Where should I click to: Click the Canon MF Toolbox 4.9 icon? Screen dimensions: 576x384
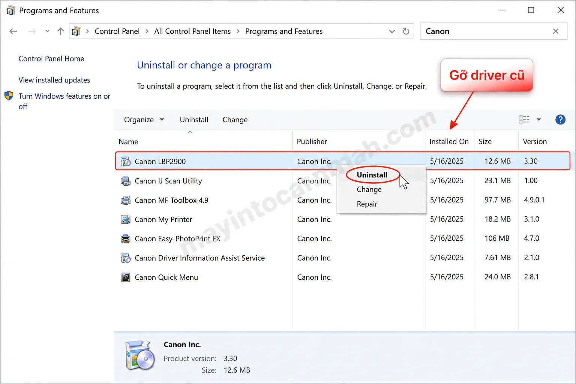(125, 200)
